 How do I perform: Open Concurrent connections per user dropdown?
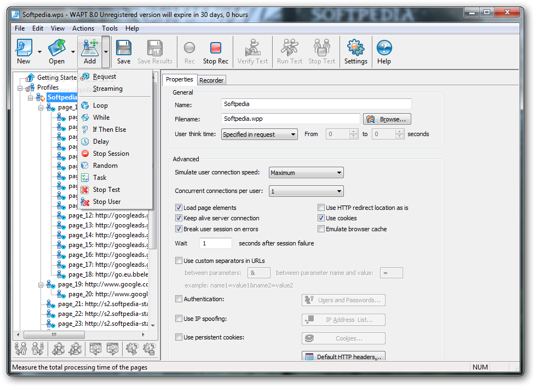tap(306, 191)
